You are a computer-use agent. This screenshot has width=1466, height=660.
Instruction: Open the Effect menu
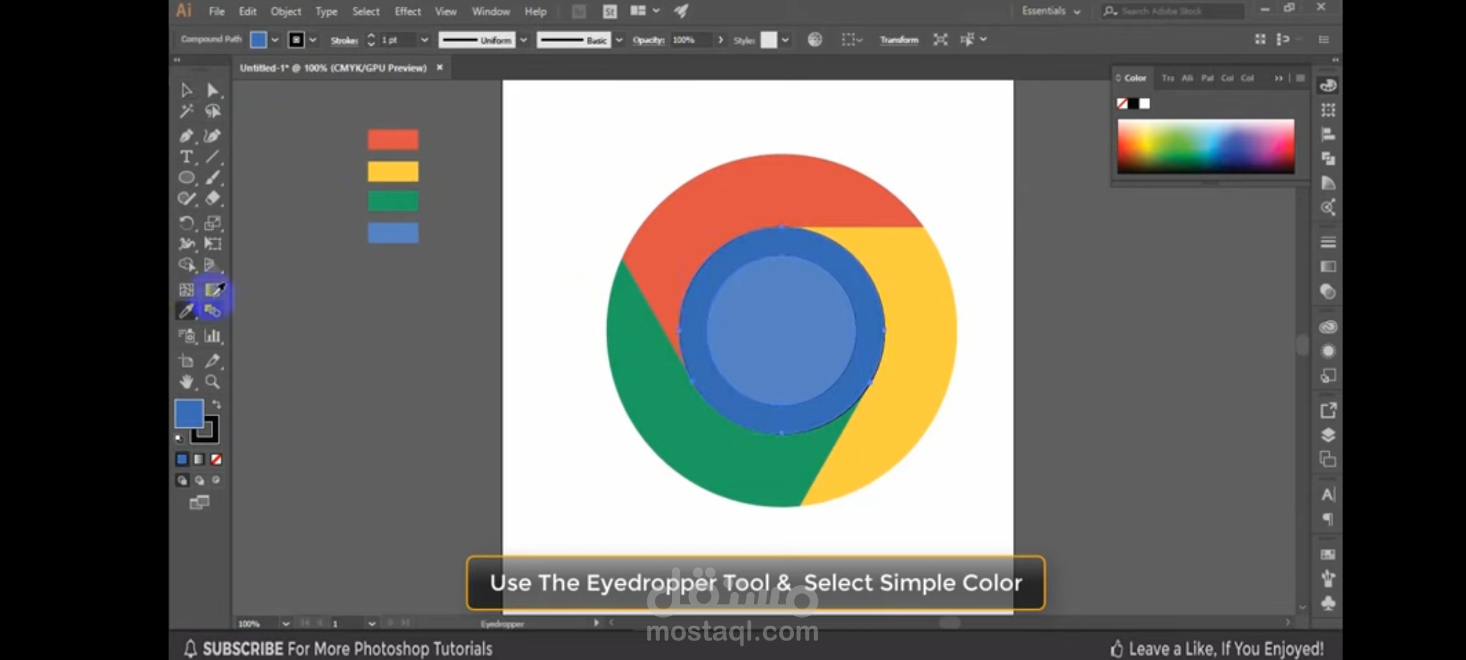[x=407, y=11]
